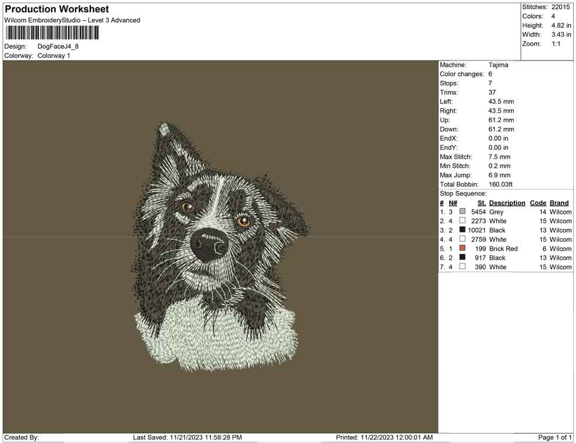The width and height of the screenshot is (576, 443).
Task: Click the stops value '7'
Action: (490, 83)
